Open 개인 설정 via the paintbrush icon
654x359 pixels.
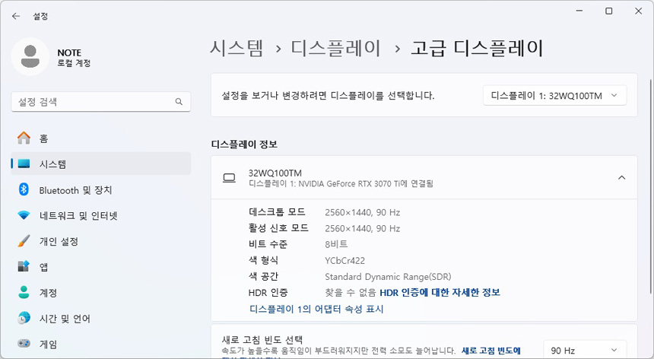pos(24,241)
